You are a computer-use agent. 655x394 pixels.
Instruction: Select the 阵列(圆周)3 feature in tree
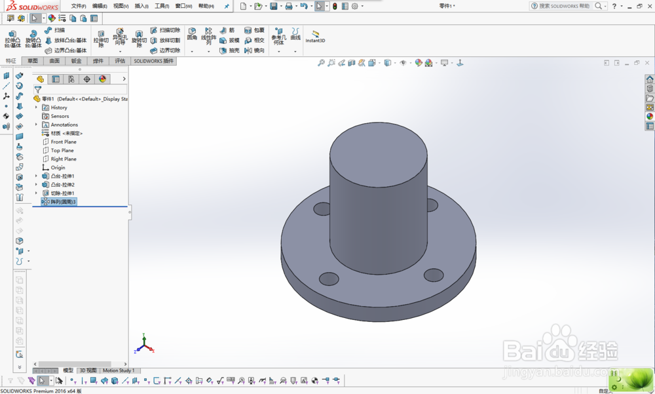[59, 202]
